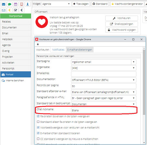Open Email in the sidebar
The width and height of the screenshot is (147, 145).
click(x=16, y=33)
